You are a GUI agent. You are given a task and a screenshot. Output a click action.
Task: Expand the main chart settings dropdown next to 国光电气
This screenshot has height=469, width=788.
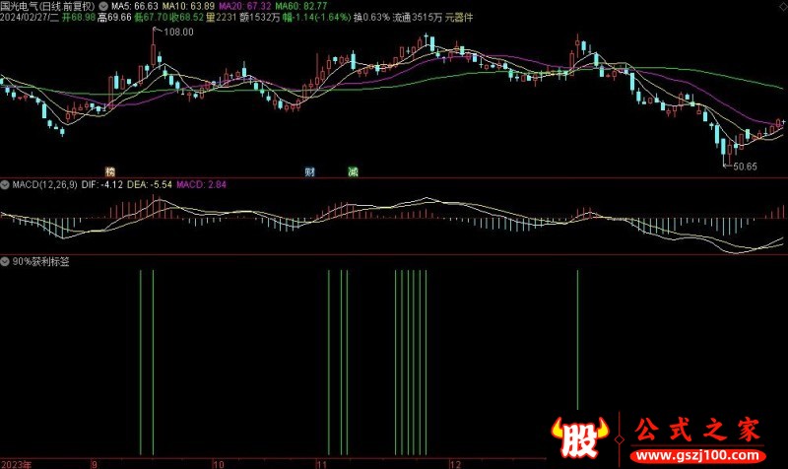[104, 6]
